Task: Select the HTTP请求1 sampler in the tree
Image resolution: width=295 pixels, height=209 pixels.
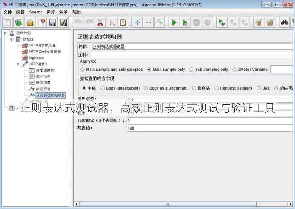Action: tap(38, 64)
